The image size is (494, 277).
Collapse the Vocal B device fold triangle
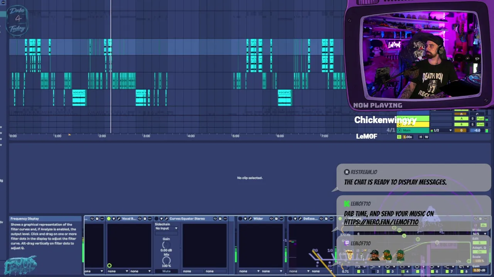click(x=114, y=219)
